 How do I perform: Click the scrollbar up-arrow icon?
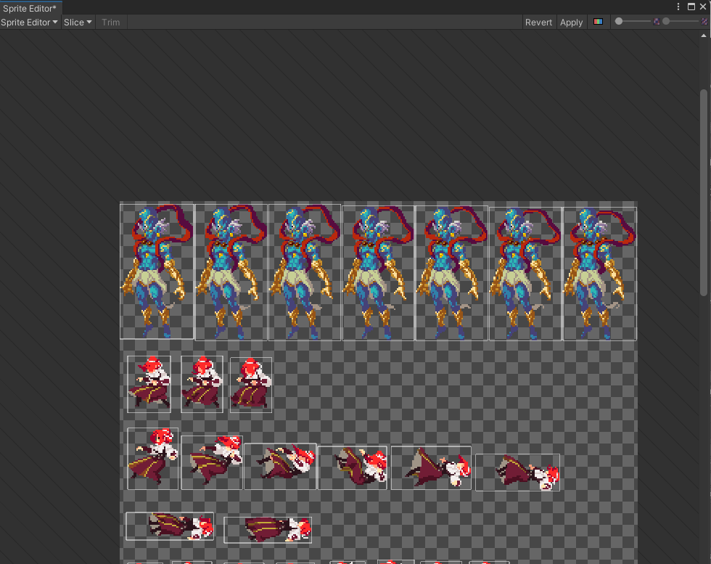(703, 34)
